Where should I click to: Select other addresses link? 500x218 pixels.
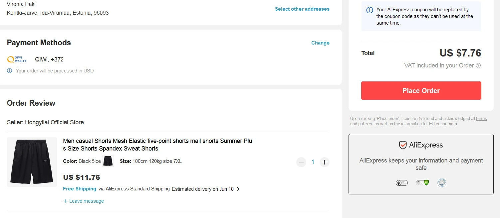tap(302, 9)
